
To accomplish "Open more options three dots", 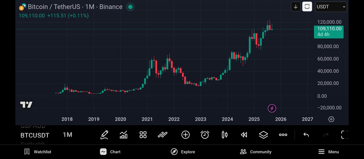I will [x=283, y=135].
